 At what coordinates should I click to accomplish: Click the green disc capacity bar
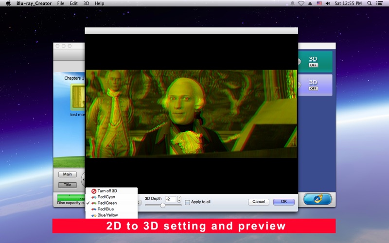pyautogui.click(x=71, y=198)
